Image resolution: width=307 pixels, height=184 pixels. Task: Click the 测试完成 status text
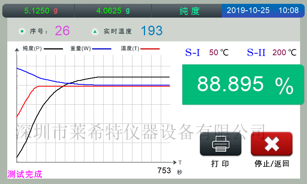(25, 174)
